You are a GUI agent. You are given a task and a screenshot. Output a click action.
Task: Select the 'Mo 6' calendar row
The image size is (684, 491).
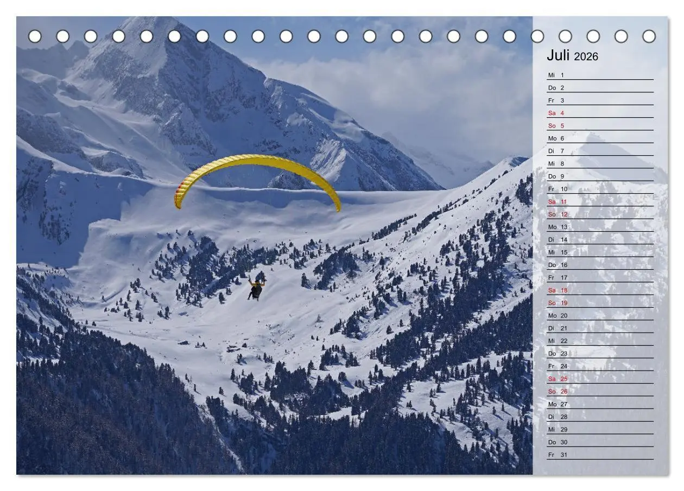pos(600,138)
